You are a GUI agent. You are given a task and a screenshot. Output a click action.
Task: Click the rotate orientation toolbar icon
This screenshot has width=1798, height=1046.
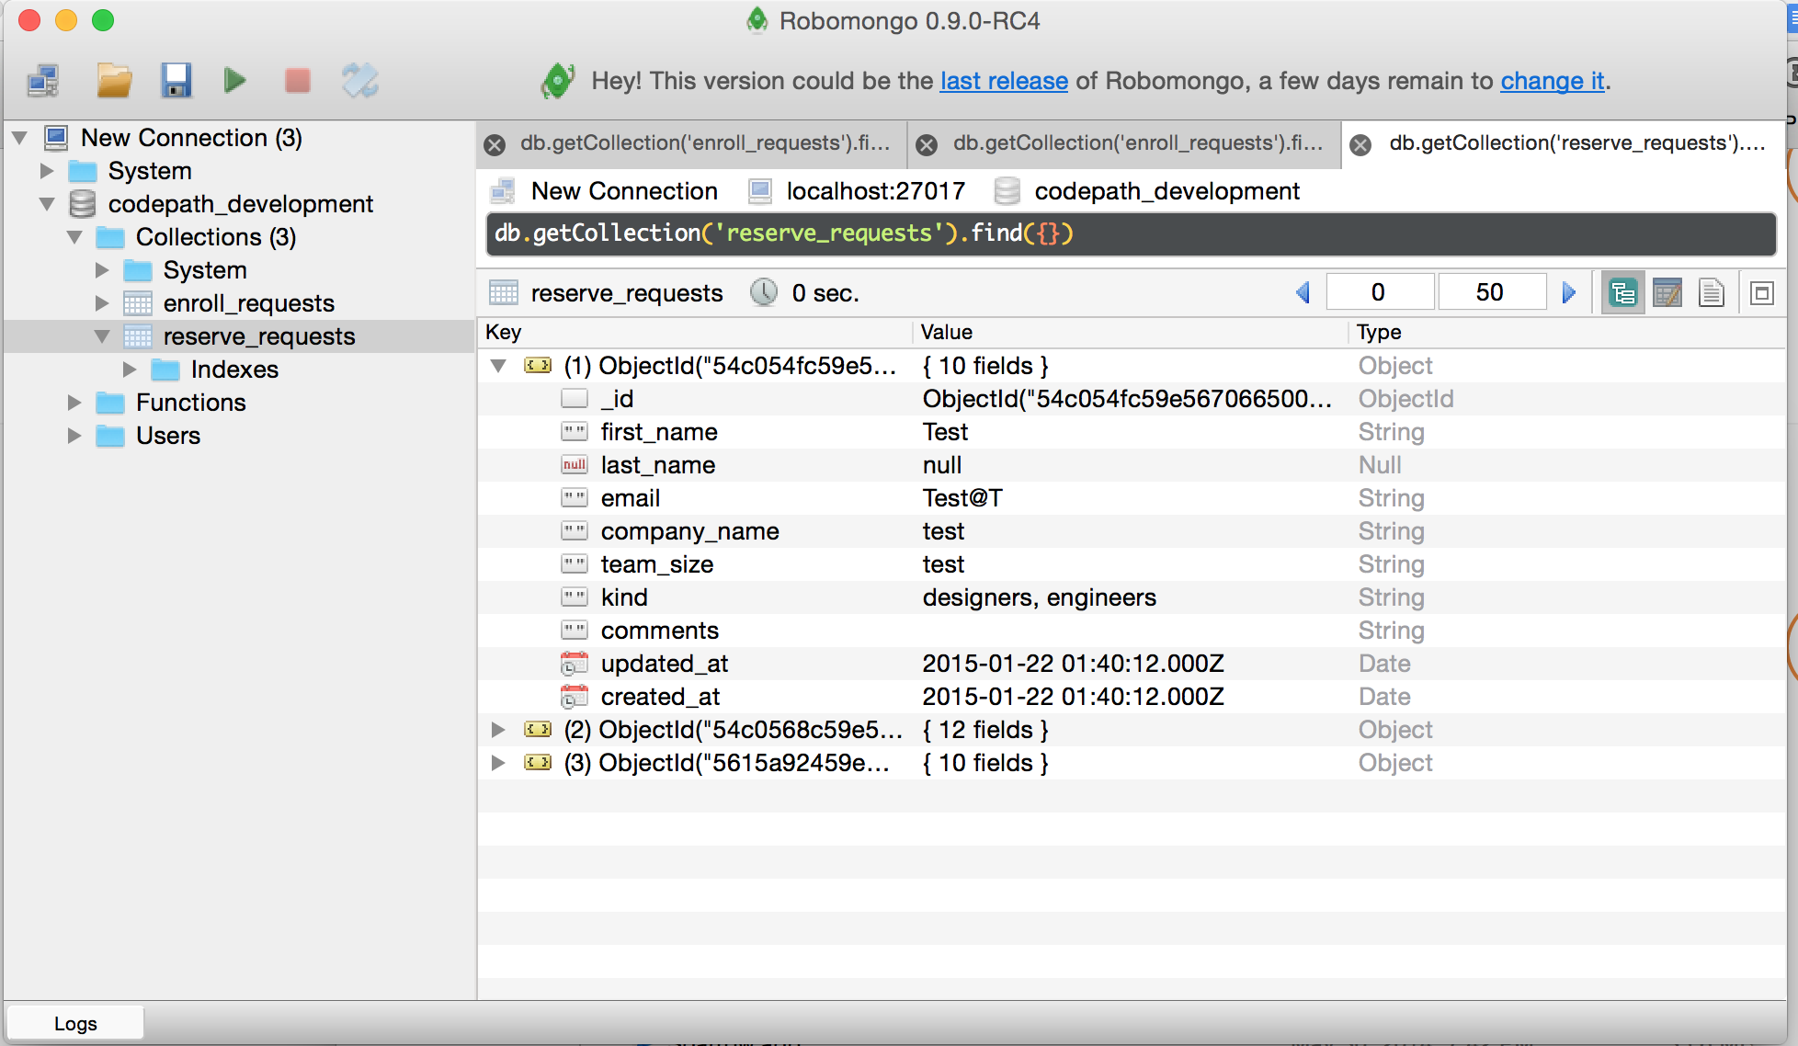[359, 81]
